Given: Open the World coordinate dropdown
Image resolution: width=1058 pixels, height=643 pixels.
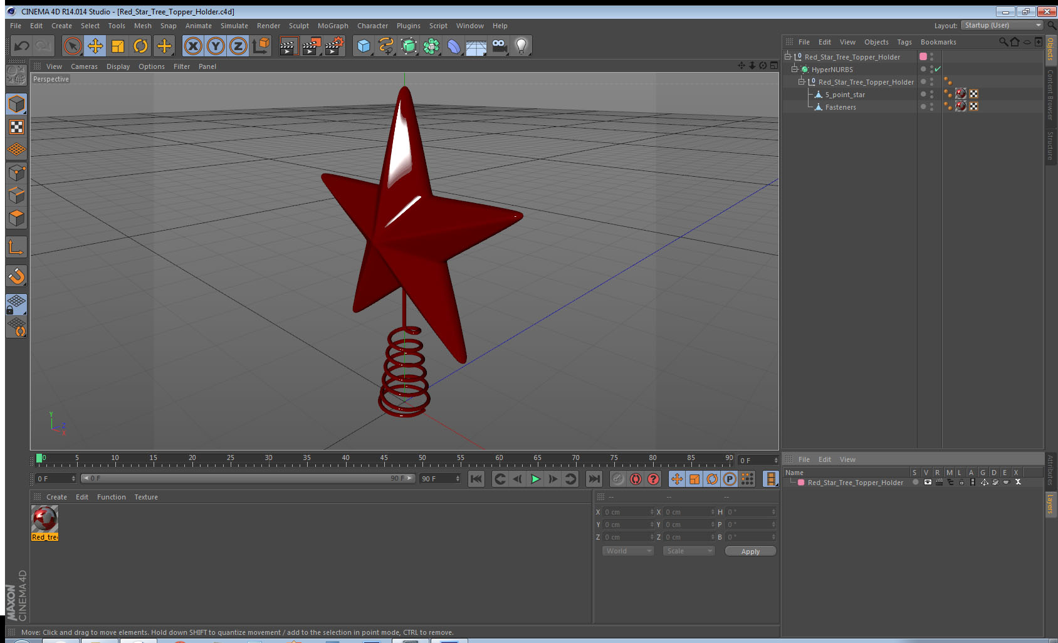Looking at the screenshot, I should (628, 551).
